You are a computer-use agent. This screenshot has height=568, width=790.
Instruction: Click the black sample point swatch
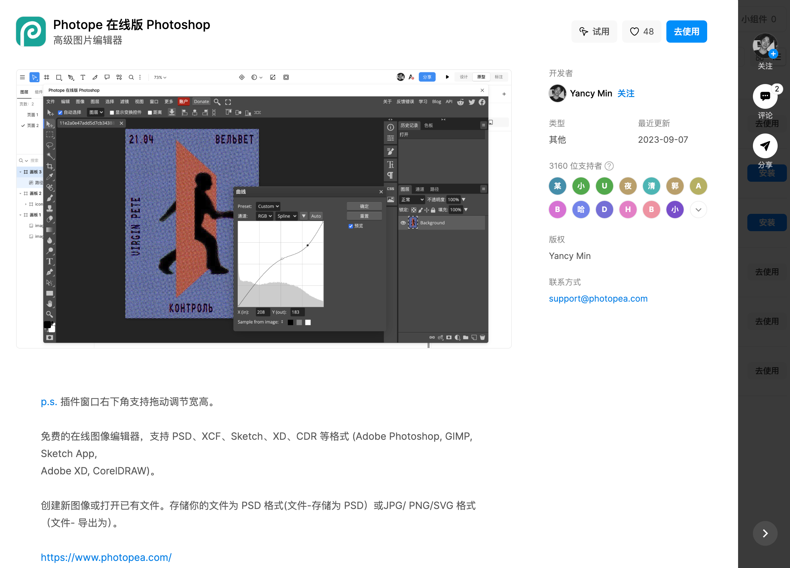click(x=291, y=322)
